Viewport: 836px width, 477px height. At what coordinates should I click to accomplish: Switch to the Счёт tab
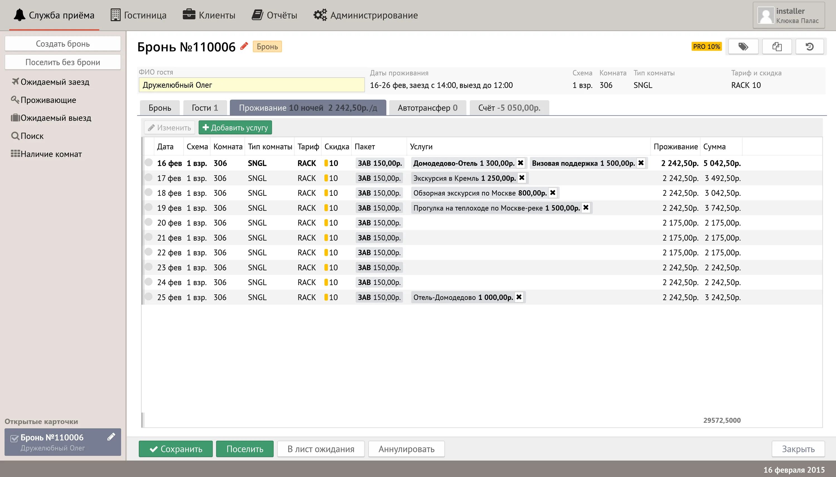pyautogui.click(x=509, y=108)
